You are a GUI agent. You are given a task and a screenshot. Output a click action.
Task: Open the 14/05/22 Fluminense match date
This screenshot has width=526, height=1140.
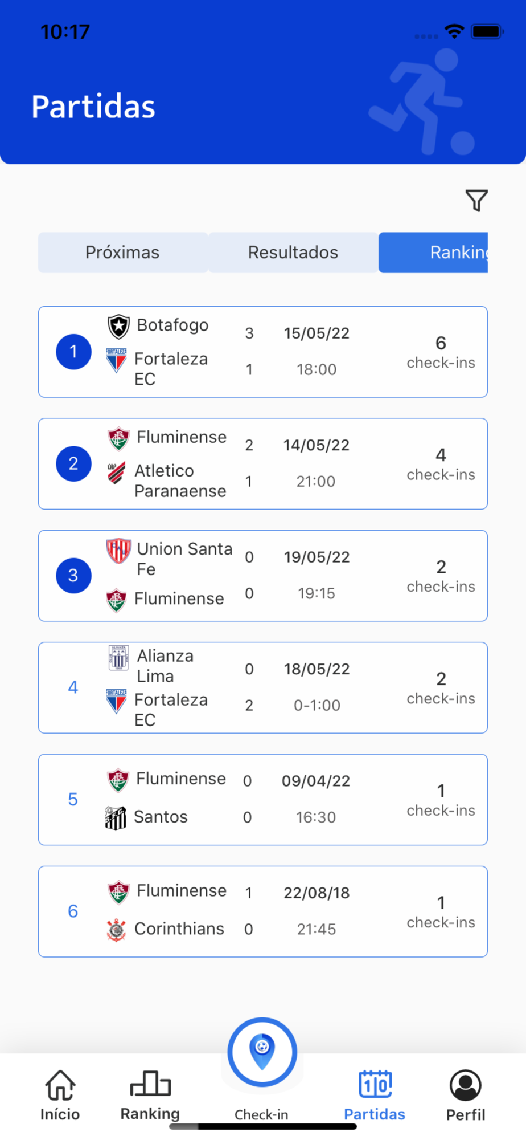[x=317, y=445]
